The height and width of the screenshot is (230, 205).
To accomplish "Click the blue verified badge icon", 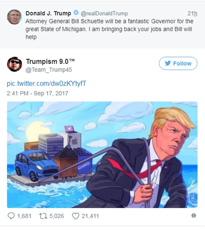I will point(76,13).
